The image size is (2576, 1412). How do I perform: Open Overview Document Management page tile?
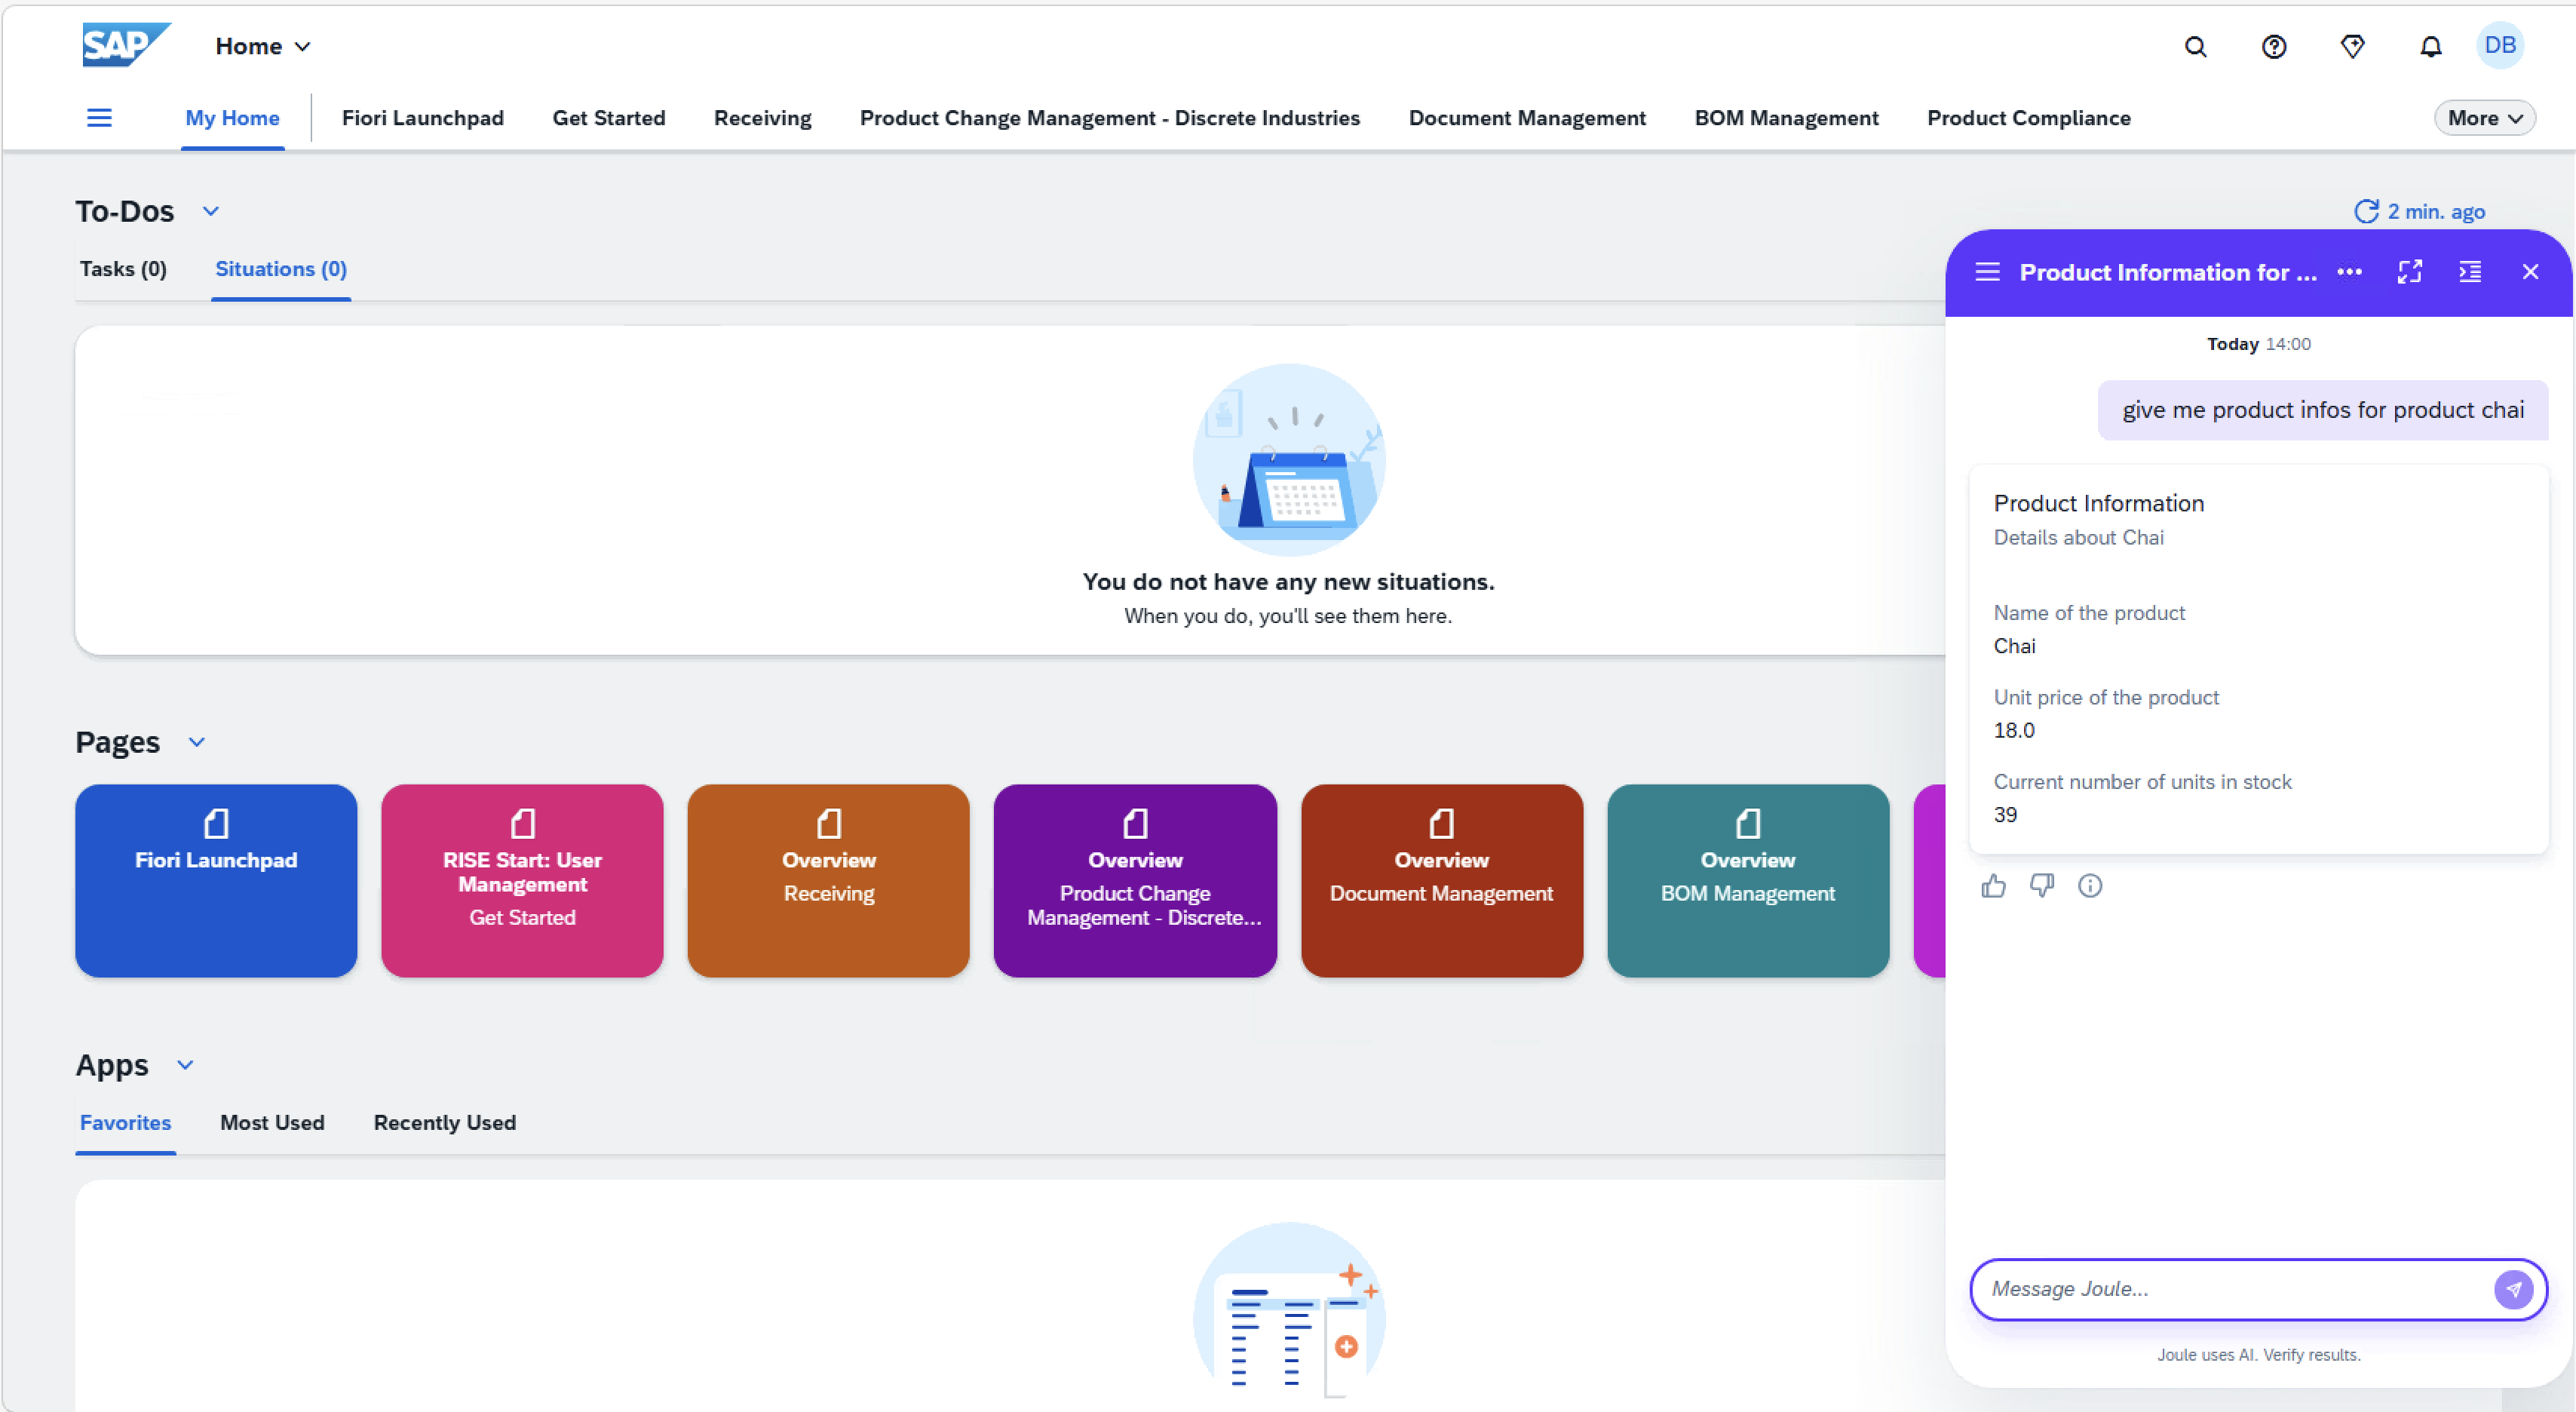point(1442,881)
